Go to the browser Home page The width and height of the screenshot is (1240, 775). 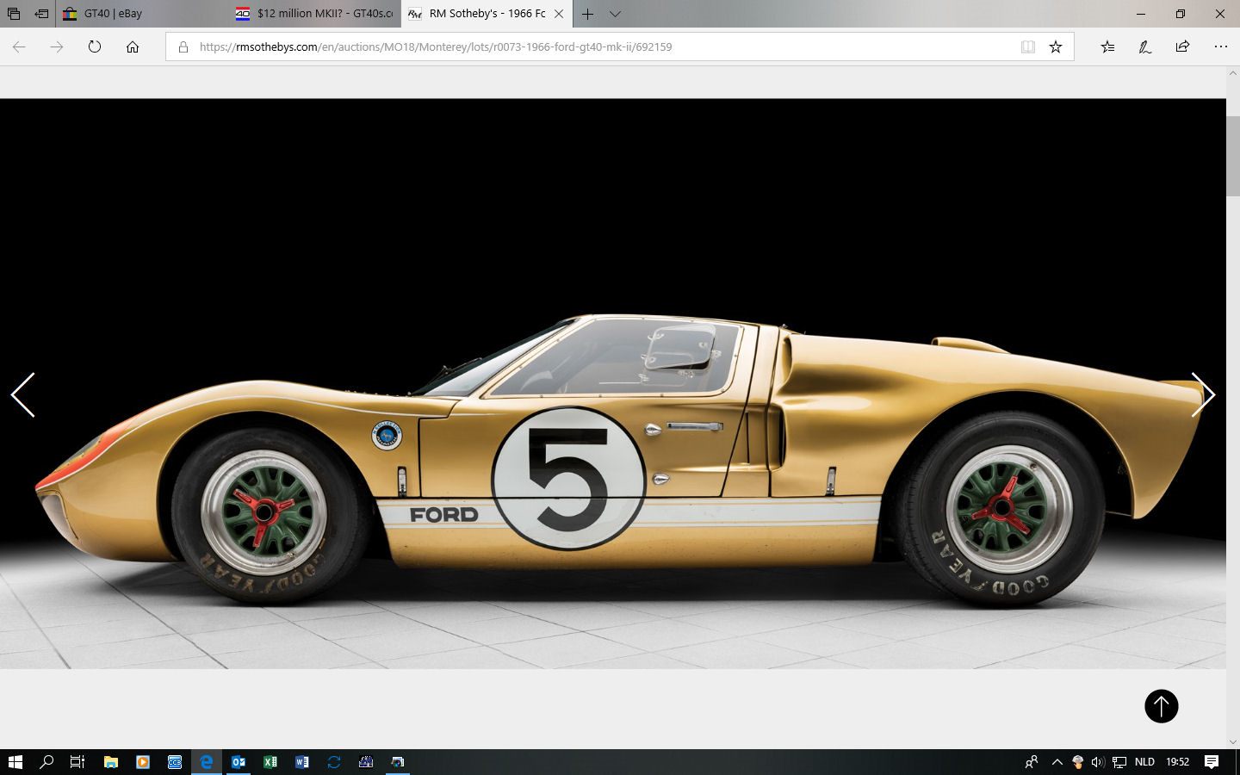pos(133,46)
